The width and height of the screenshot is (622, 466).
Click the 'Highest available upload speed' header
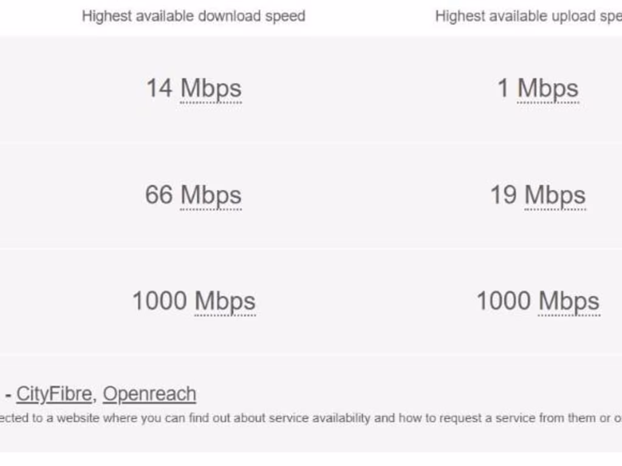527,16
